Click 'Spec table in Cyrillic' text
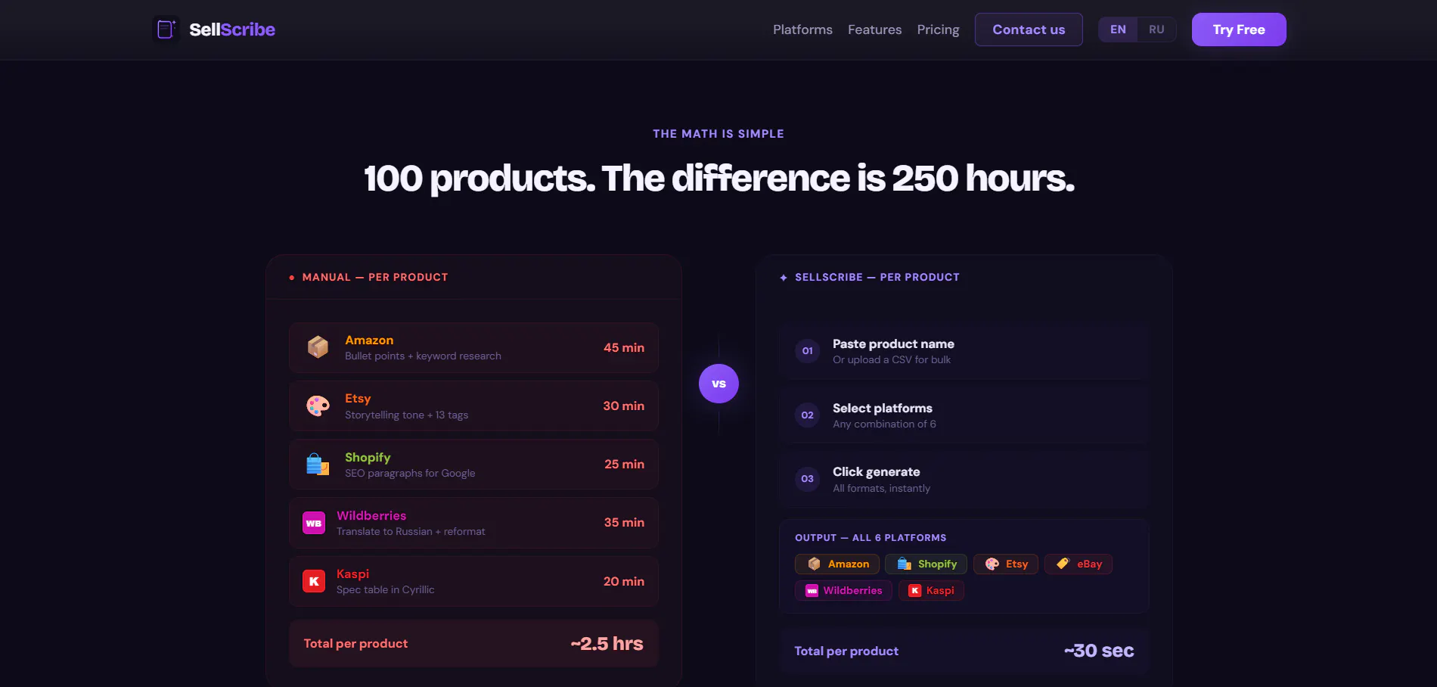 click(x=385, y=589)
